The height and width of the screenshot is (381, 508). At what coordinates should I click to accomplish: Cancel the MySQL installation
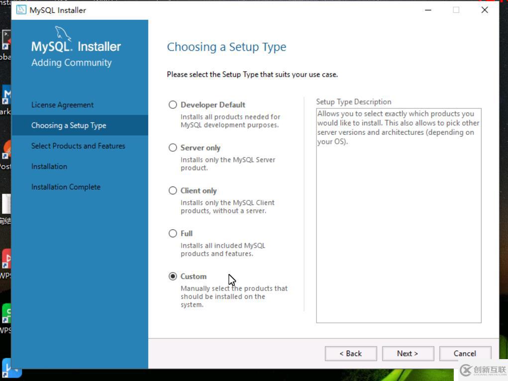point(465,354)
